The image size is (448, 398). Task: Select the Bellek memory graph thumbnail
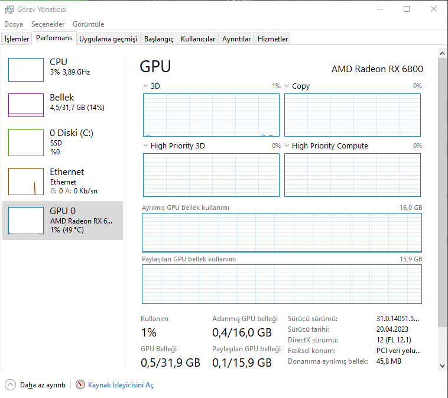tap(26, 105)
